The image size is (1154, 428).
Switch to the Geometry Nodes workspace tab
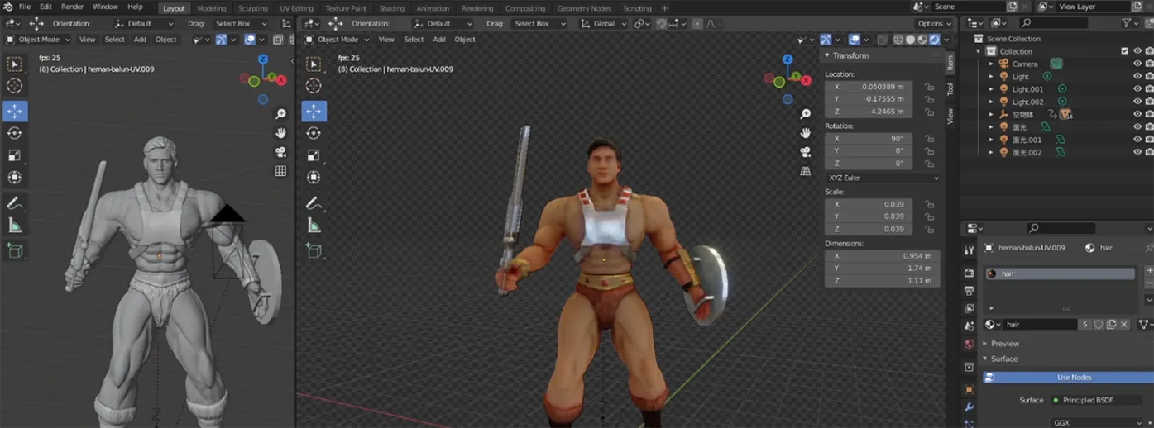[584, 8]
